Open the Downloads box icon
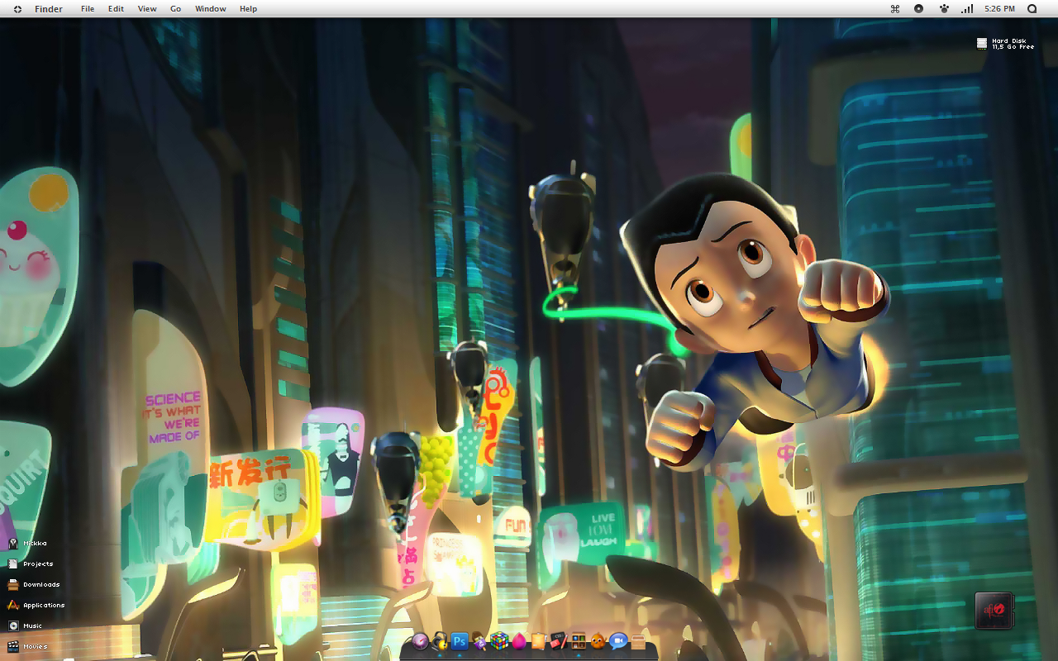 [x=13, y=584]
